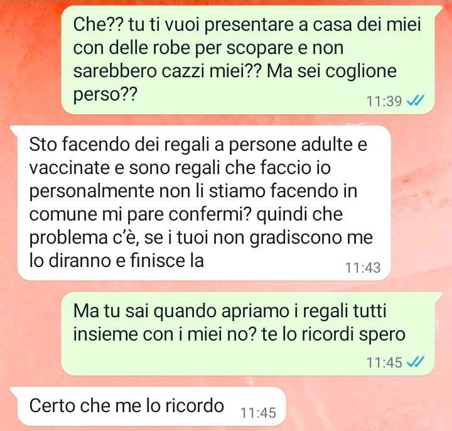The height and width of the screenshot is (431, 452).
Task: Click the line 'comune mi pare confermi? quindi che'
Action: [186, 214]
